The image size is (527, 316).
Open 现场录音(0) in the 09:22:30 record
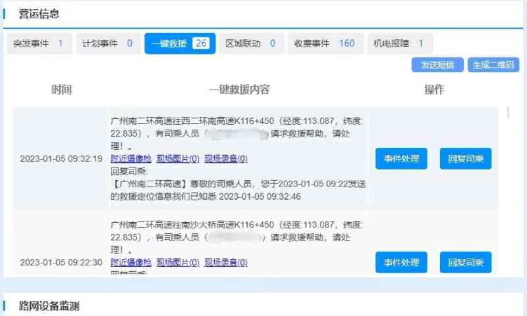[226, 263]
